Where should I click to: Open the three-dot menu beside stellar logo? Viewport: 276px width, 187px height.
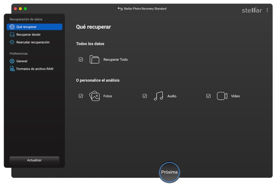(x=267, y=10)
